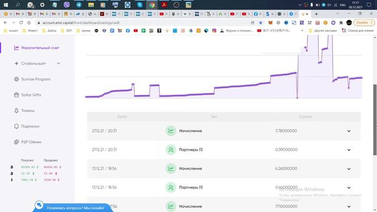Viewport: 377px width, 212px height.
Task: Click the plus icon beside Стабильный+
Action: coord(16,64)
